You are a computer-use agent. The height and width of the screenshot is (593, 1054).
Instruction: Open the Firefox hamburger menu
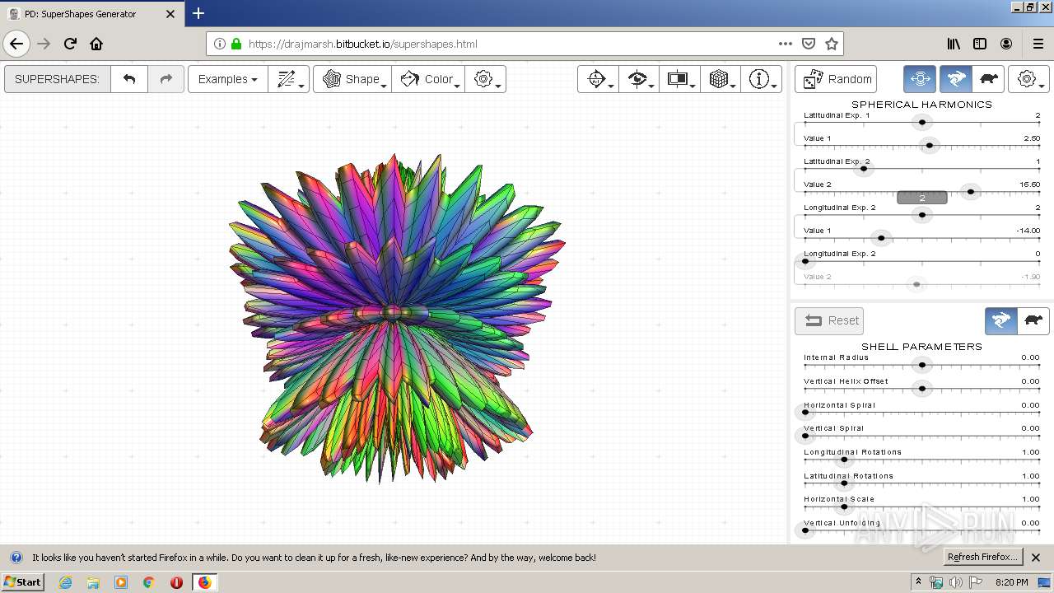(1038, 44)
